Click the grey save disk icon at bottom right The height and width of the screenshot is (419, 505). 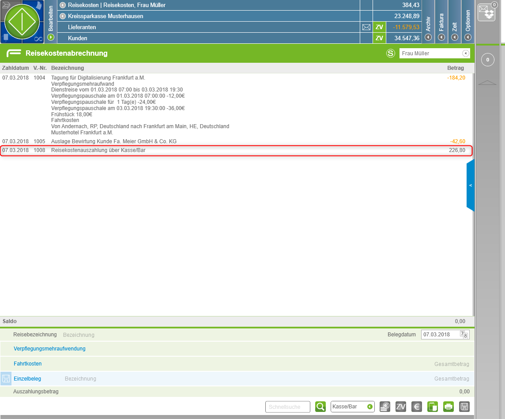(464, 407)
